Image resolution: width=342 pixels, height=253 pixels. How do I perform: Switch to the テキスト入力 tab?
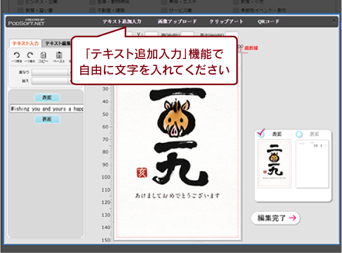[x=25, y=44]
